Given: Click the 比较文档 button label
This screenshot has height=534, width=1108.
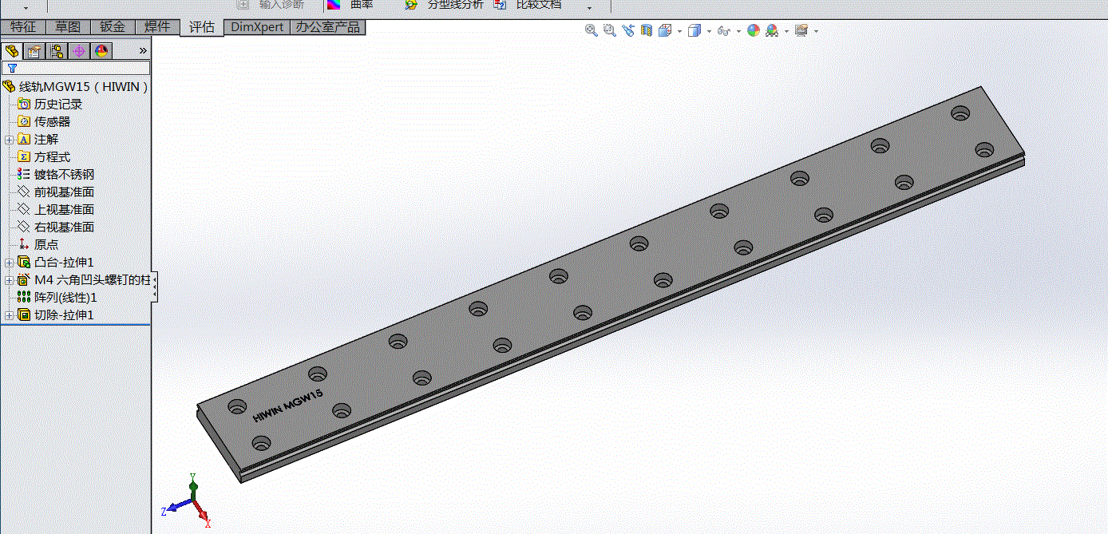Looking at the screenshot, I should point(538,5).
